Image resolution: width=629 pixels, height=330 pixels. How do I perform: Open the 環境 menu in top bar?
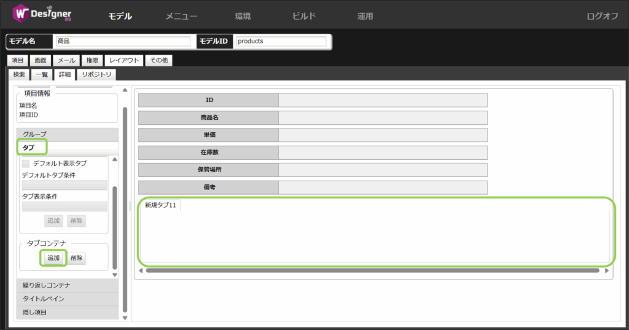click(x=243, y=17)
